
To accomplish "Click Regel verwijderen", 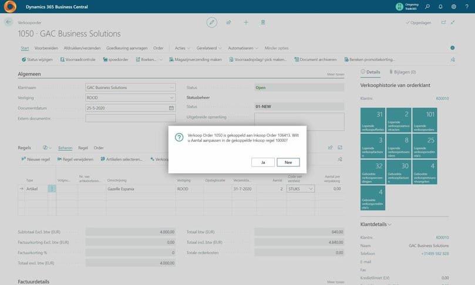I will point(75,159).
